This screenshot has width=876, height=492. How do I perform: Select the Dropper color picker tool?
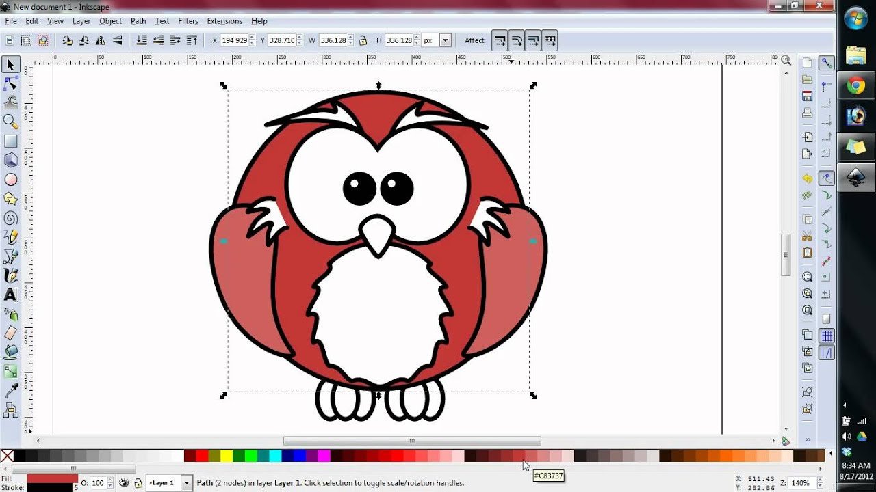11,391
